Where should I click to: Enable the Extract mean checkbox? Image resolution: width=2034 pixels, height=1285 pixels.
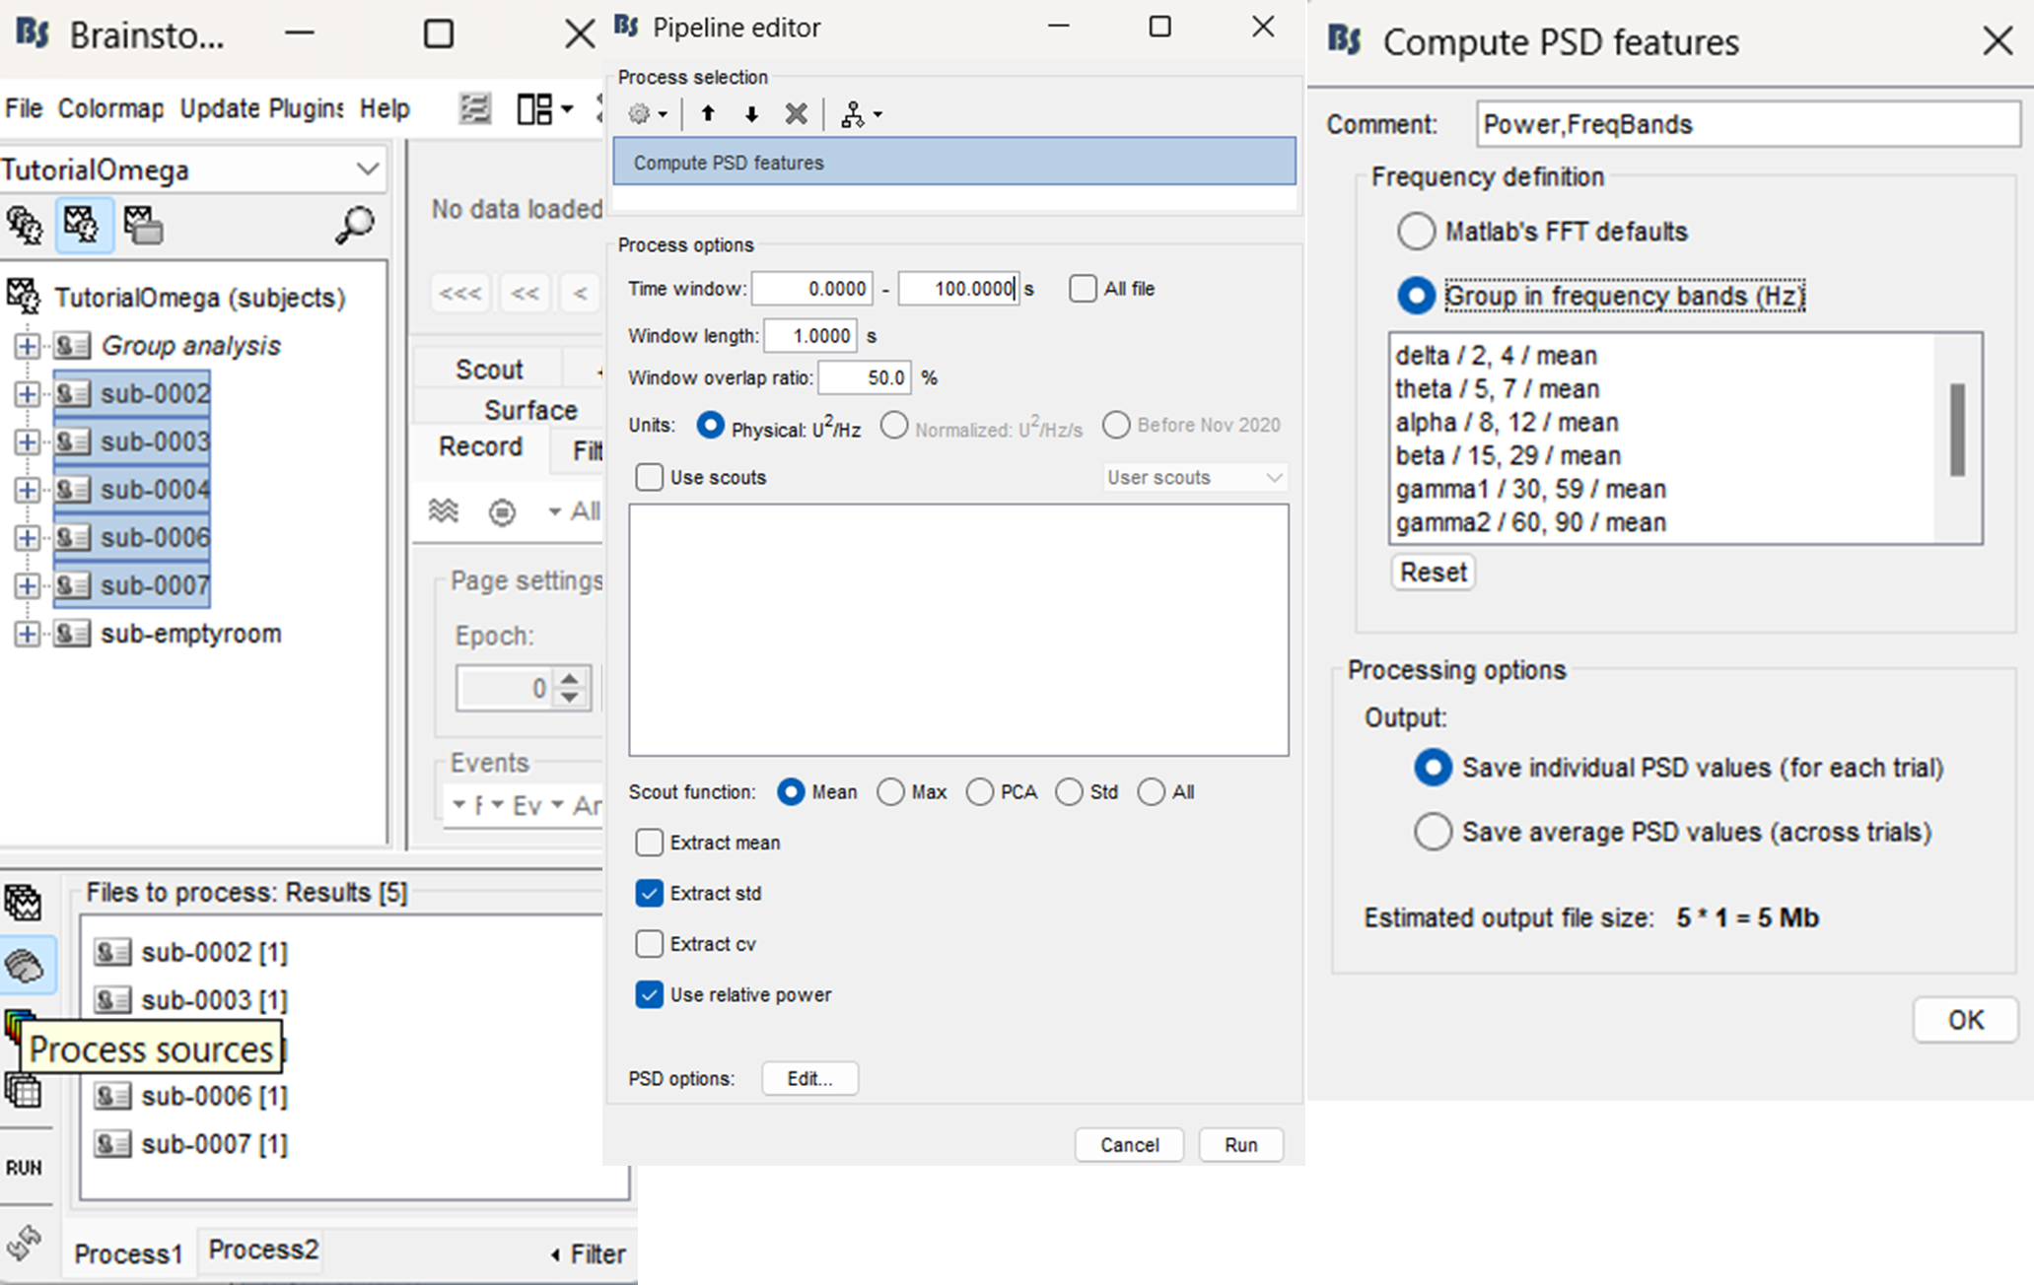[650, 843]
